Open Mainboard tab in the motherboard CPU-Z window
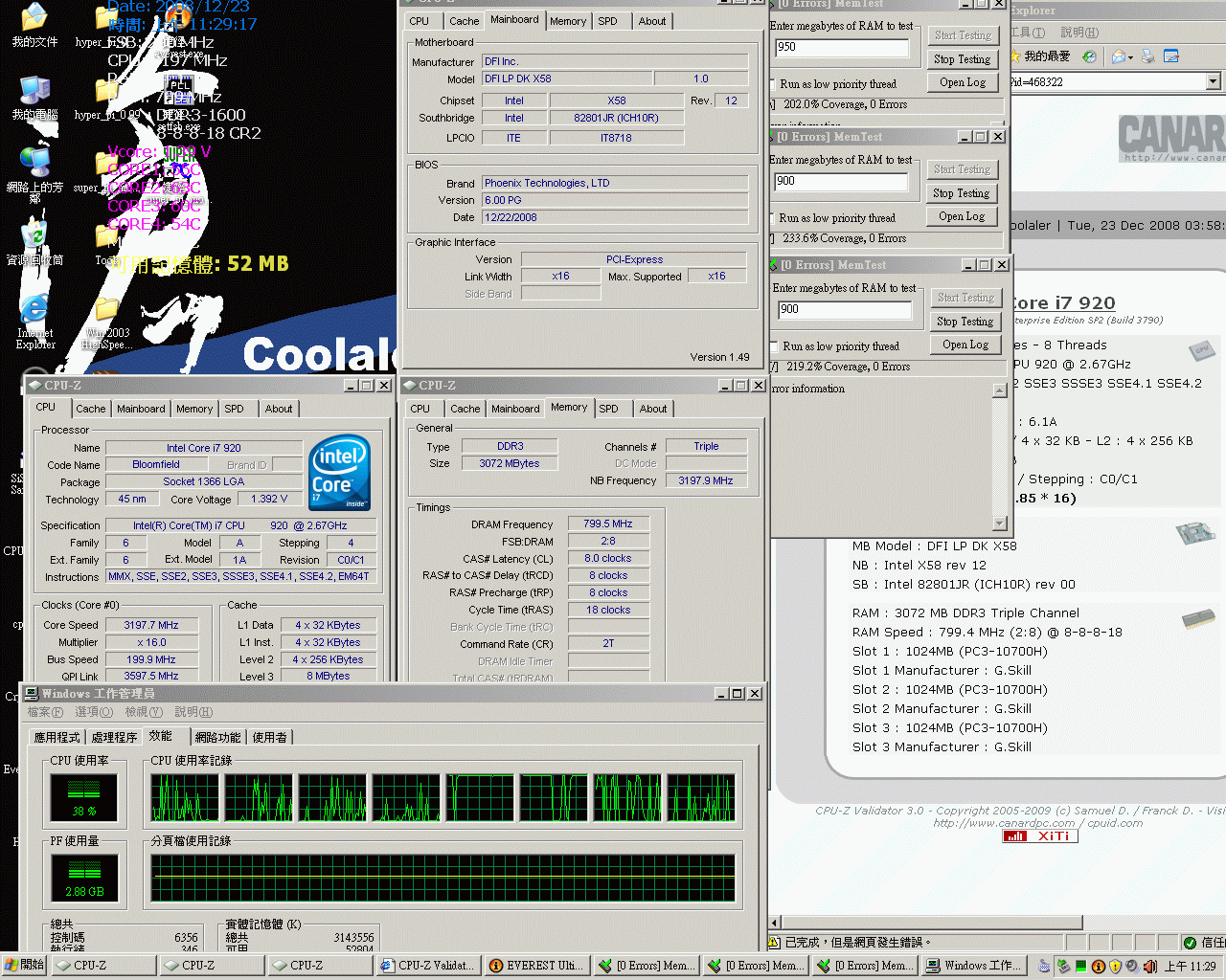The image size is (1226, 980). point(514,19)
